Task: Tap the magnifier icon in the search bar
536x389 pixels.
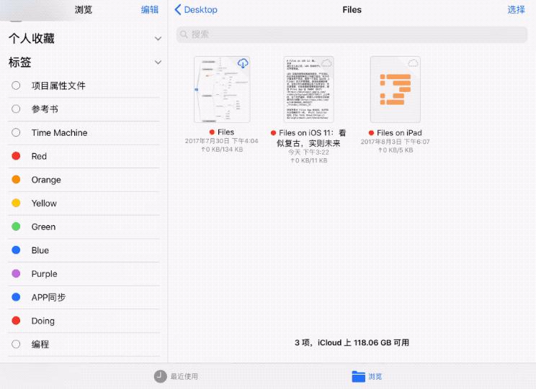Action: (184, 35)
